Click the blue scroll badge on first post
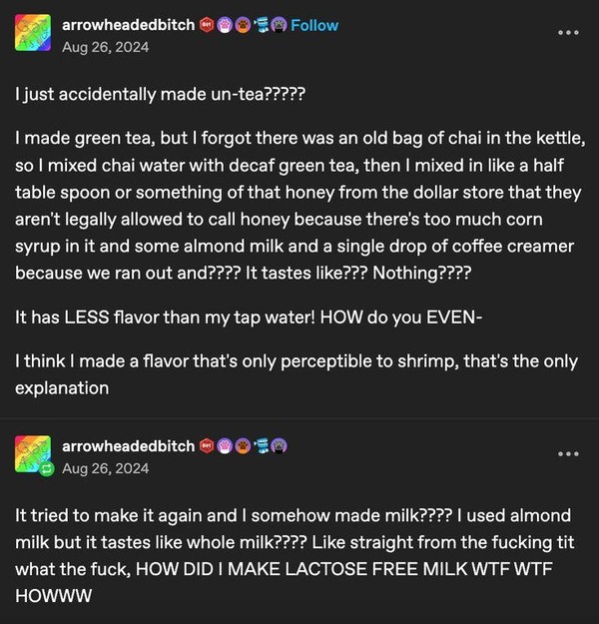 click(x=262, y=26)
